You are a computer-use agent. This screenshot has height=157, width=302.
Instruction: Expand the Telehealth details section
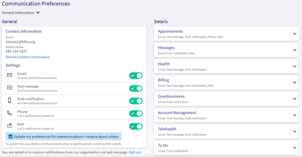pos(294,131)
